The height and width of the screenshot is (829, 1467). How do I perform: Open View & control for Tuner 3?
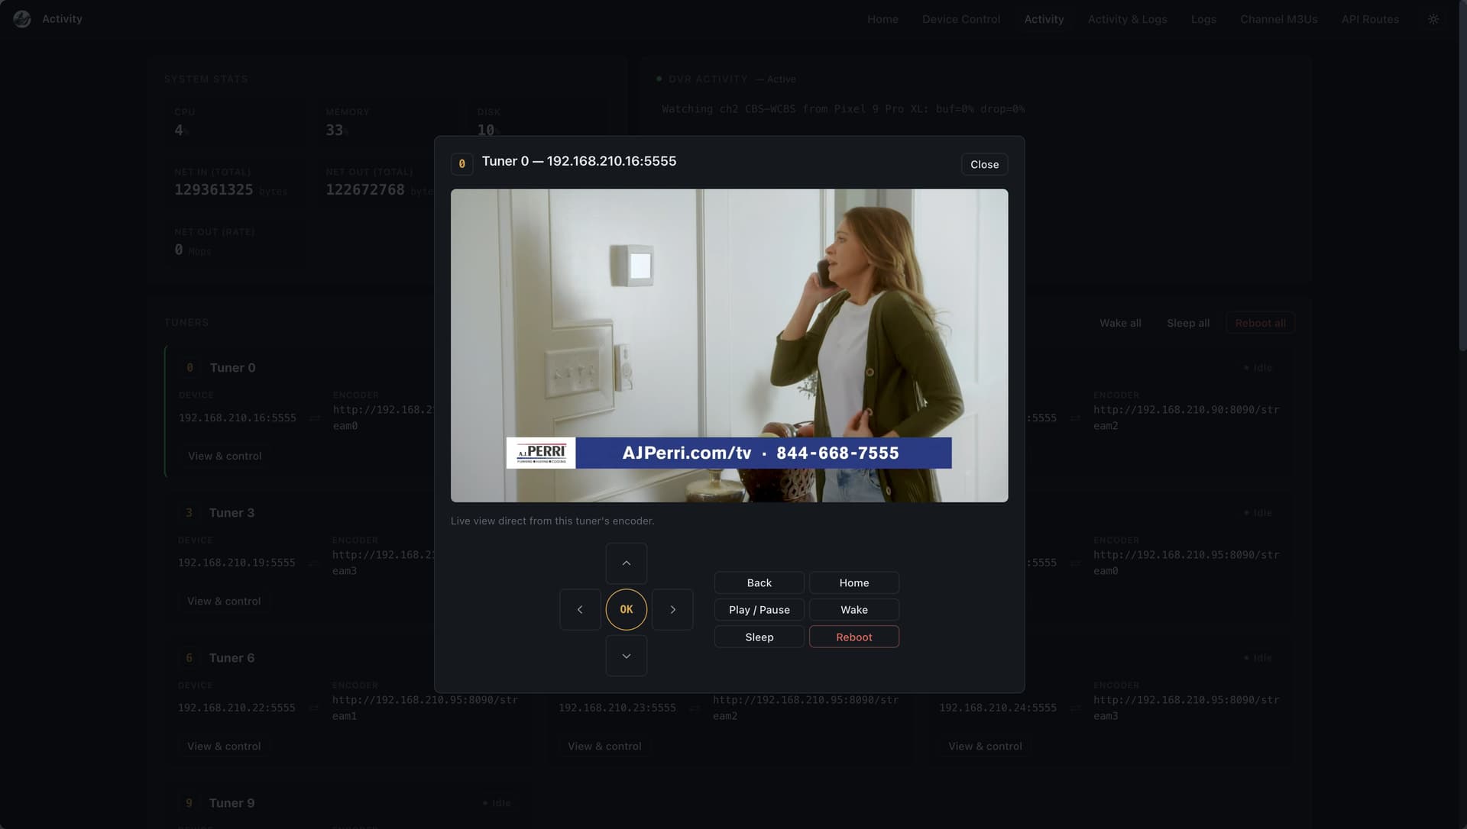[224, 601]
